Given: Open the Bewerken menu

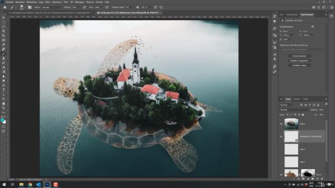Looking at the screenshot, I should click(20, 2).
